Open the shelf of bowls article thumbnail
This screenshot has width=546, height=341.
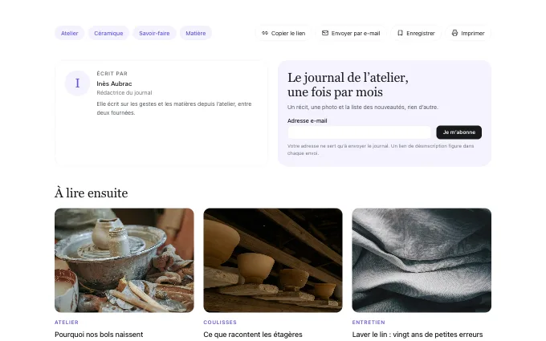click(x=273, y=260)
